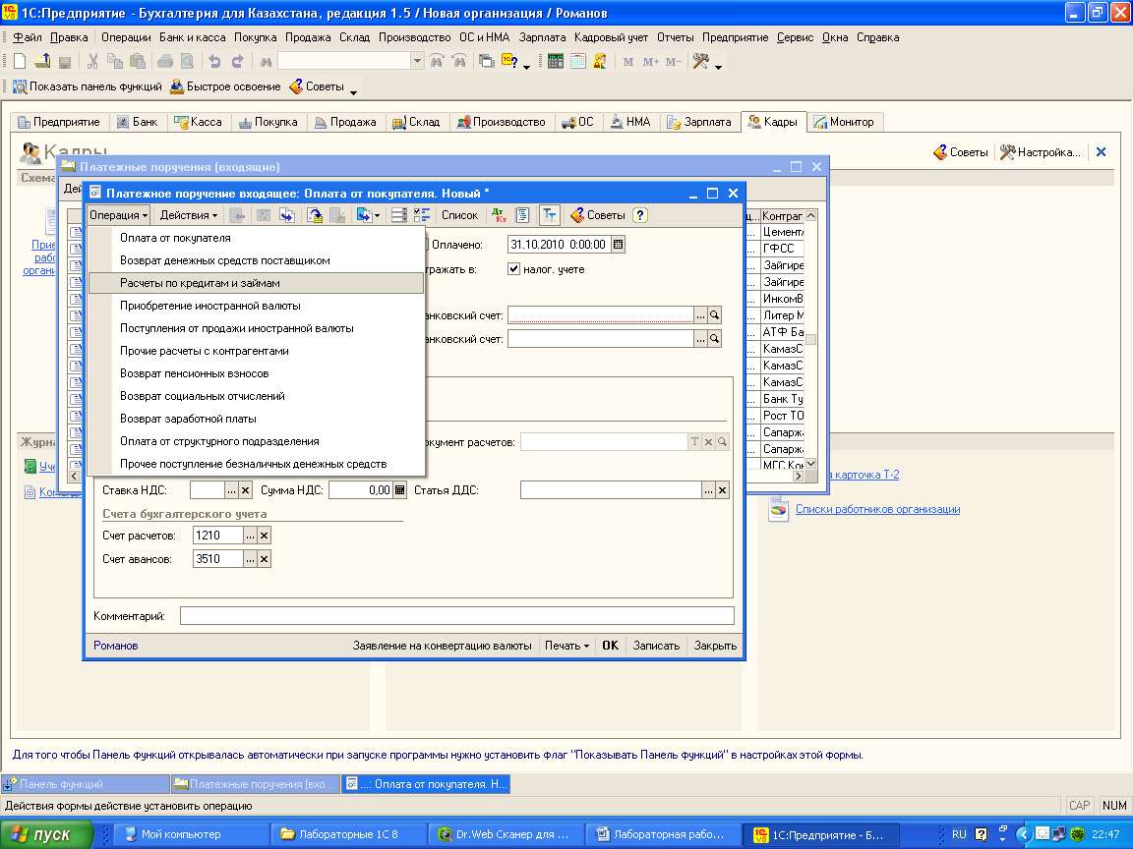Switch to the Производство tab
This screenshot has width=1133, height=849.
(x=503, y=122)
